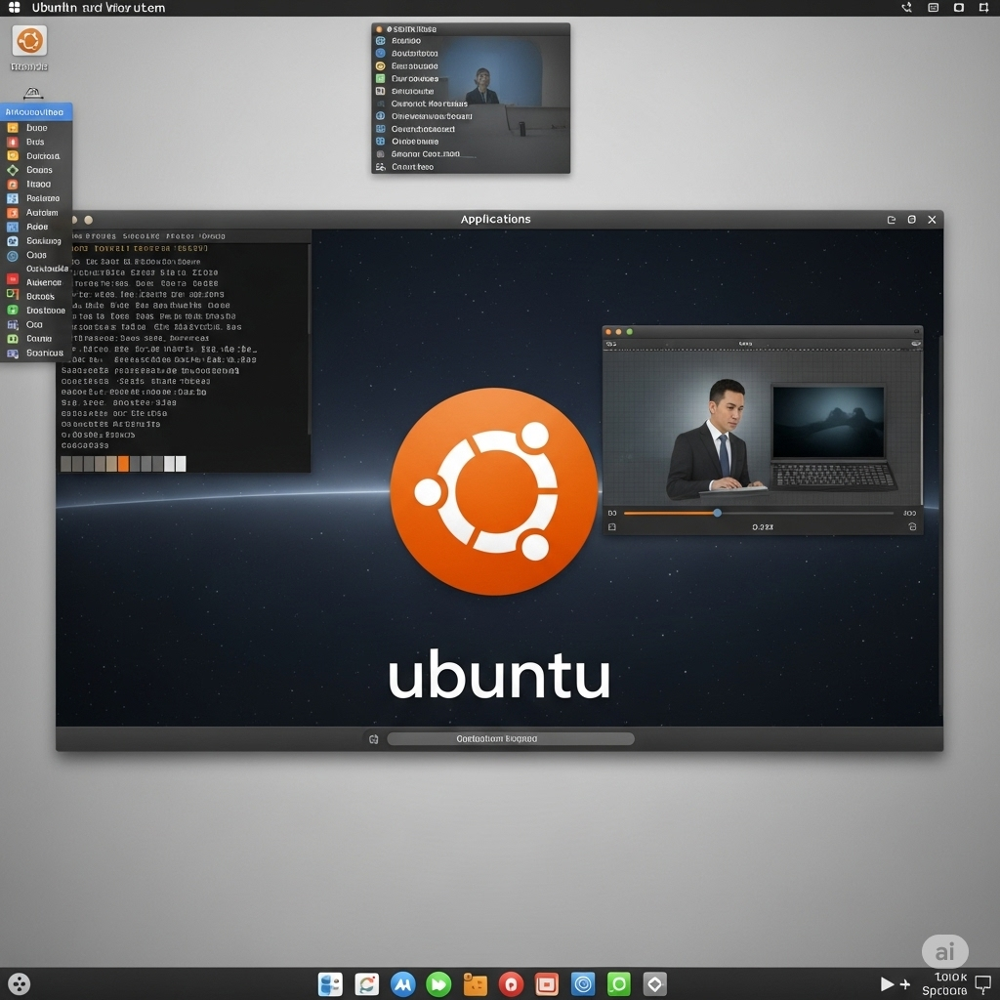The image size is (1000, 1000).
Task: Open the app grid icon in the top bar
Action: [14, 7]
